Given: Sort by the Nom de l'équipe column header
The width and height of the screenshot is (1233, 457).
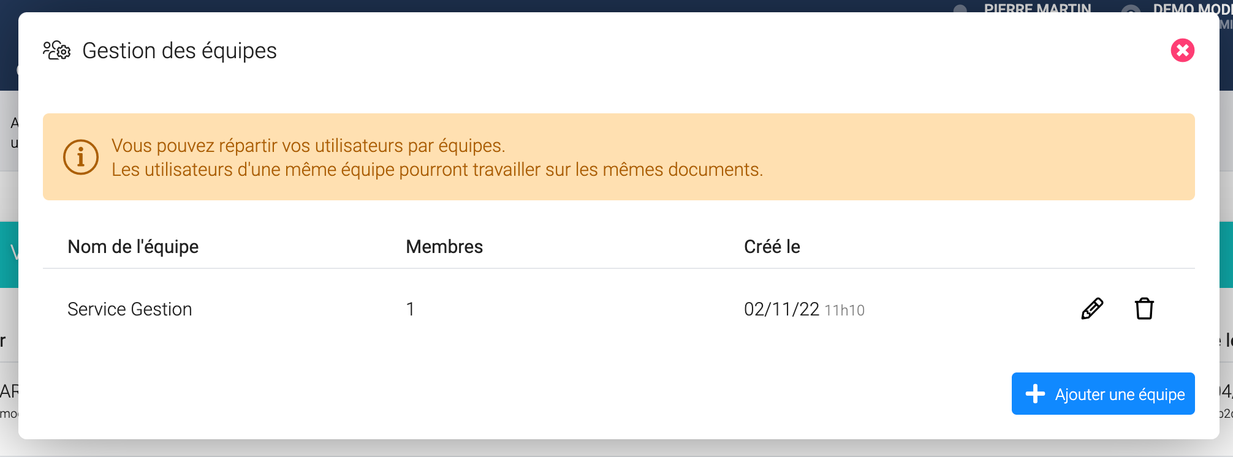Looking at the screenshot, I should click(133, 246).
